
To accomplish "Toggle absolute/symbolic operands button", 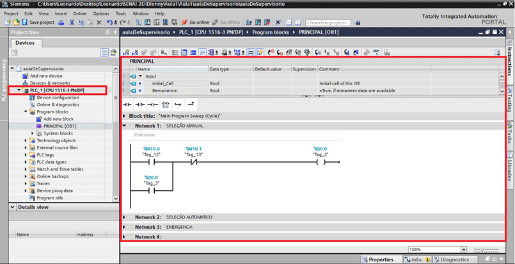I will pyautogui.click(x=211, y=53).
